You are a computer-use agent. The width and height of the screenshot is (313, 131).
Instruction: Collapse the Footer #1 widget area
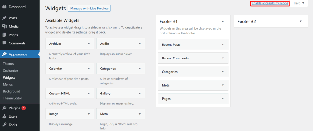click(223, 21)
